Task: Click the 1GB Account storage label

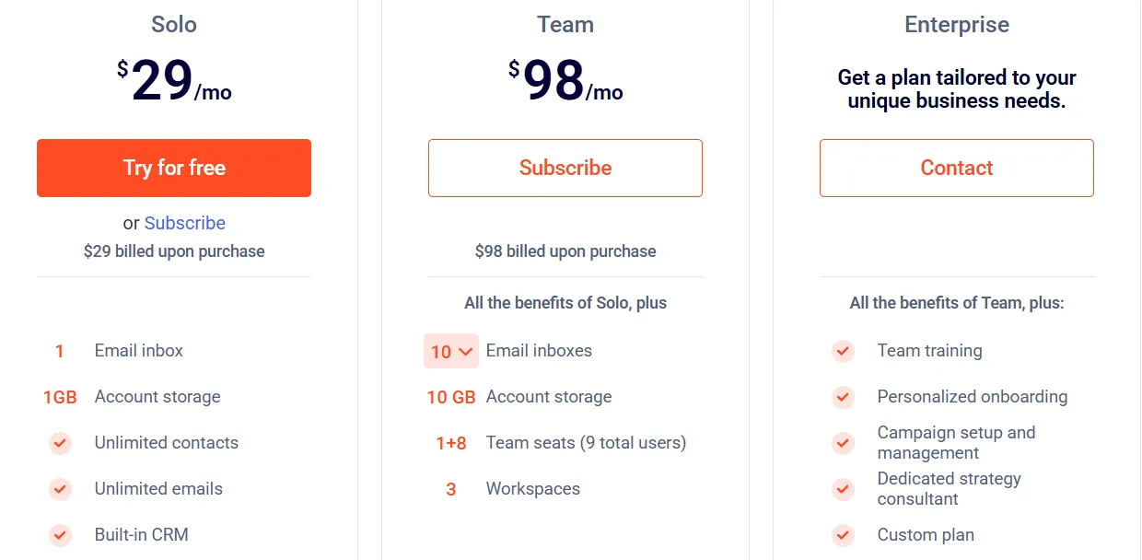Action: pos(157,397)
